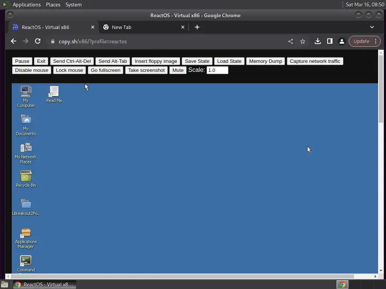Toggle Disable mouse
The width and height of the screenshot is (386, 289).
(32, 70)
